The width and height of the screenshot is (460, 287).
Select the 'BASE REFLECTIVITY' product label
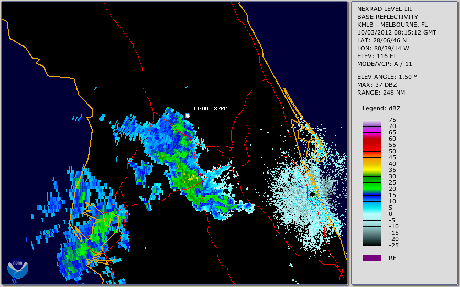pos(387,17)
